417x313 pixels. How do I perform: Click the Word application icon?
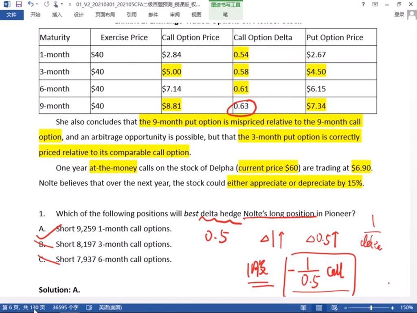point(7,4)
